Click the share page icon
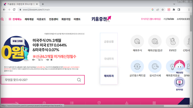Viewport: 193px width, 108px height. tap(157, 10)
